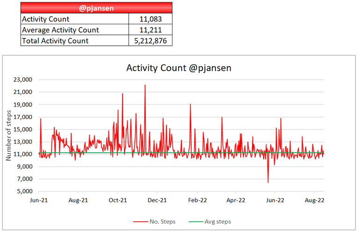Select the value 5,212,876

[151, 41]
